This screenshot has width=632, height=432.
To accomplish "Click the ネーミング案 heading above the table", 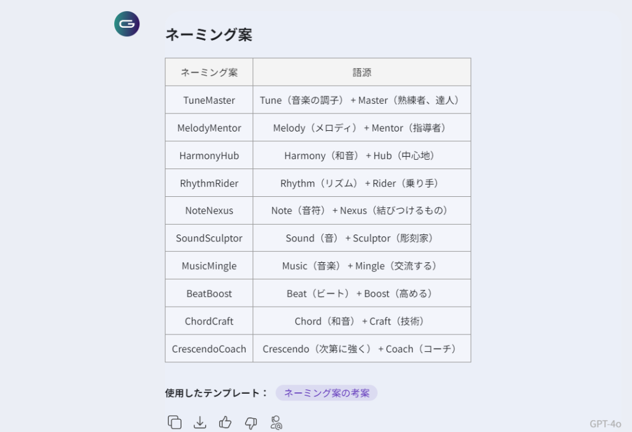I will (x=209, y=35).
